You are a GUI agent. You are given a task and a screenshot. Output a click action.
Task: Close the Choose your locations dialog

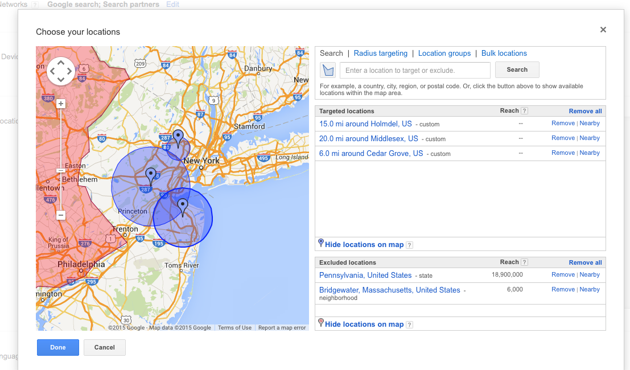pos(603,30)
